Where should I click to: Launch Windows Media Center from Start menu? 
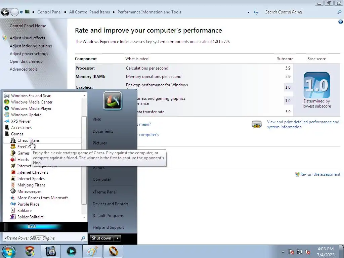(x=32, y=102)
